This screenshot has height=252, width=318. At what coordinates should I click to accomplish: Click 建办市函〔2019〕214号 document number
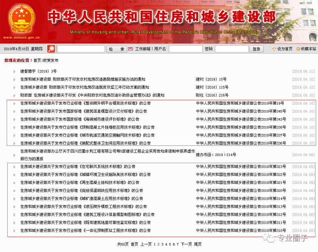tap(216, 155)
